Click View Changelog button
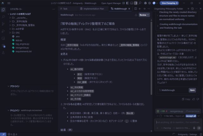This screenshot has height=136, width=203. tap(168, 3)
